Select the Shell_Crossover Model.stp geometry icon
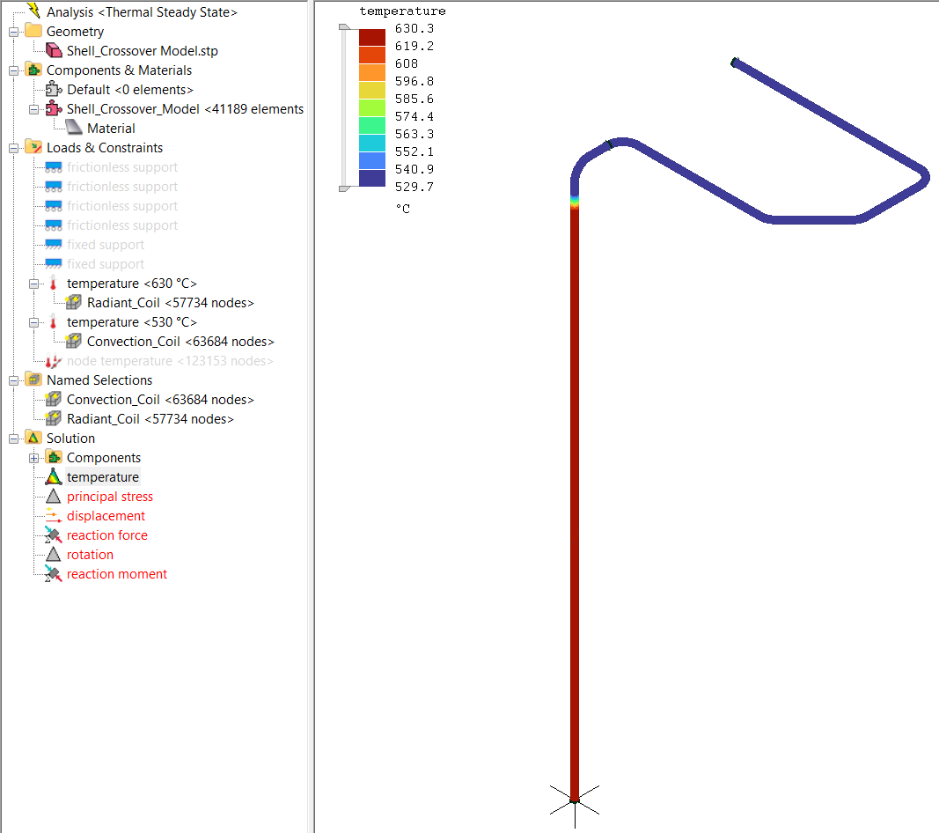939x833 pixels. 54,51
